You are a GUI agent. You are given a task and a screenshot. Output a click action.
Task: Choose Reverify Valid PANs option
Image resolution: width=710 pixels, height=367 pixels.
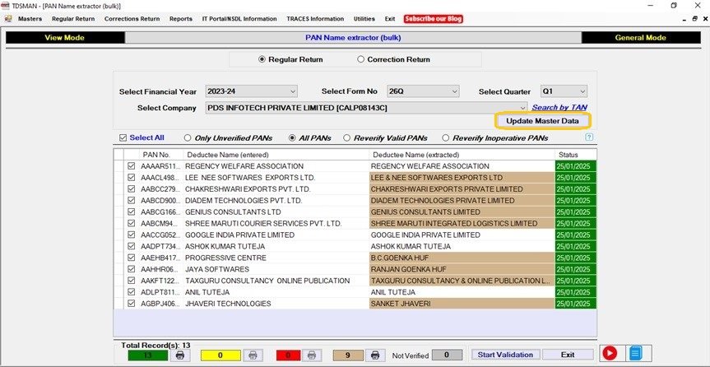(346, 137)
